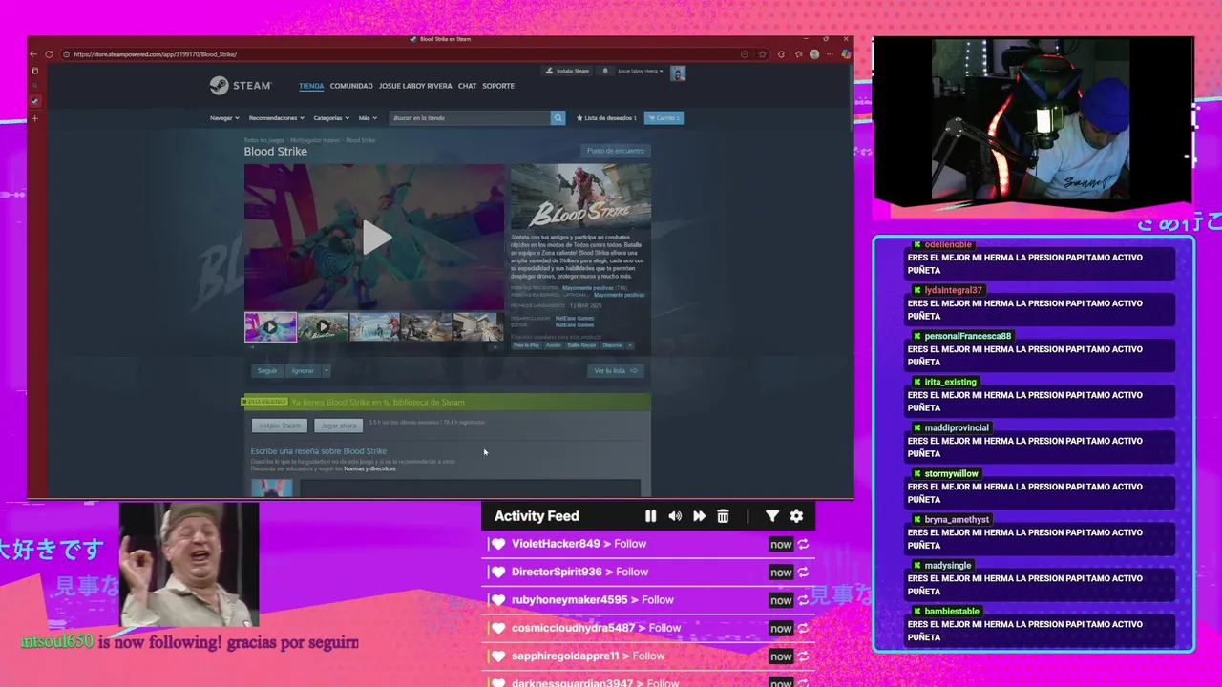Viewport: 1222px width, 687px height.
Task: Click the Steam profile avatar
Action: [x=678, y=73]
